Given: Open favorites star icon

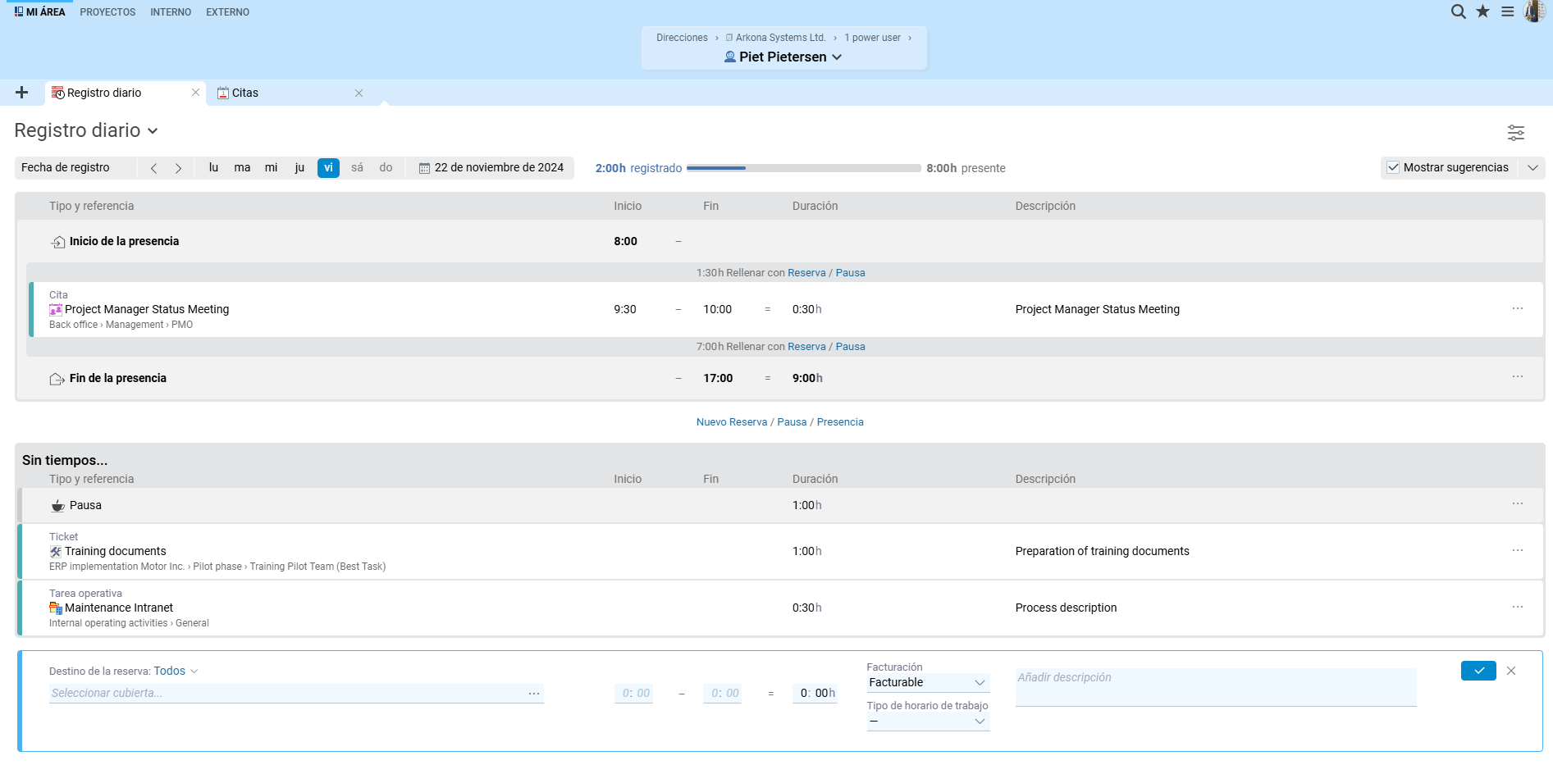Looking at the screenshot, I should (x=1482, y=11).
